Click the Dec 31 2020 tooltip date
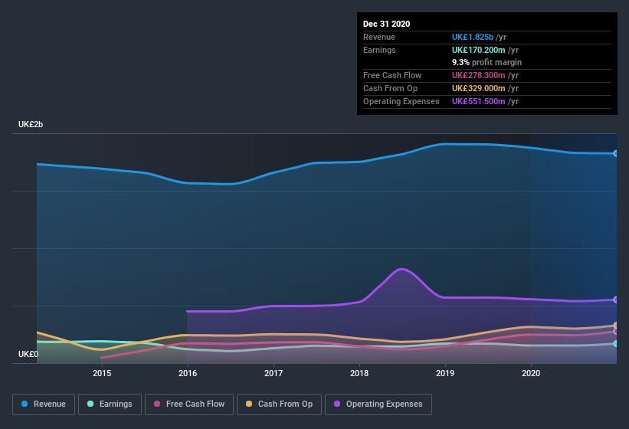This screenshot has width=629, height=429. tap(386, 24)
